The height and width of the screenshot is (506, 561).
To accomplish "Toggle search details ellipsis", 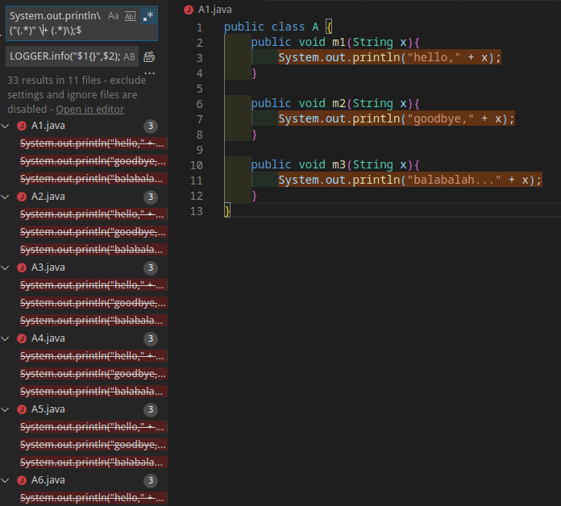I will (150, 73).
